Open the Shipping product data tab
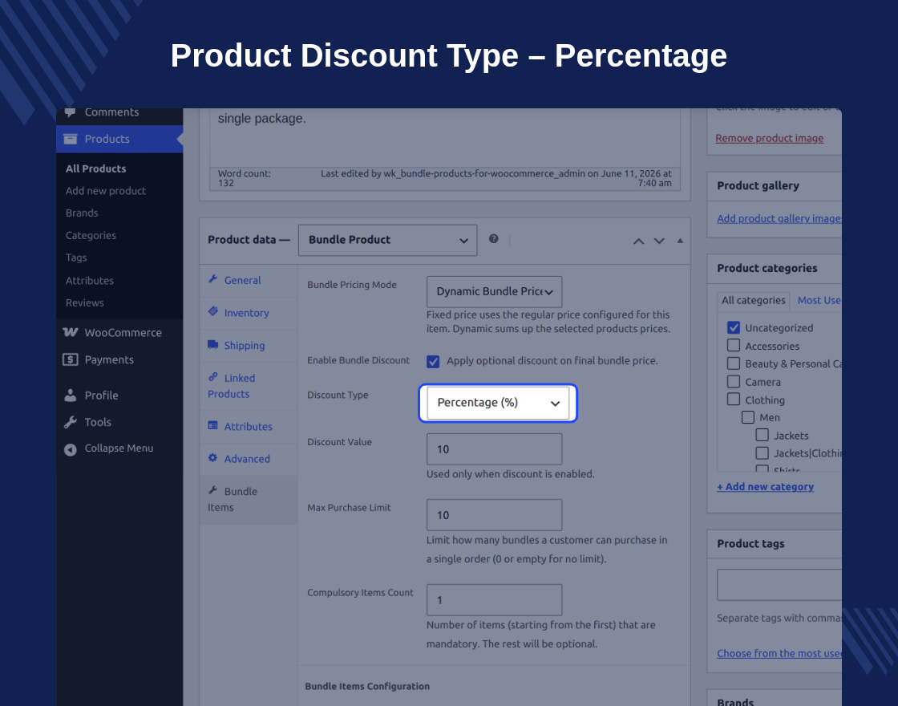898x706 pixels. (249, 346)
